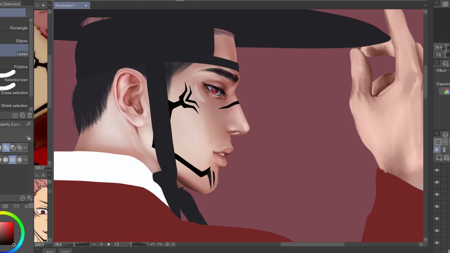Open the dropdown beside the 57 tab
The image size is (450, 253).
pyautogui.click(x=49, y=6)
